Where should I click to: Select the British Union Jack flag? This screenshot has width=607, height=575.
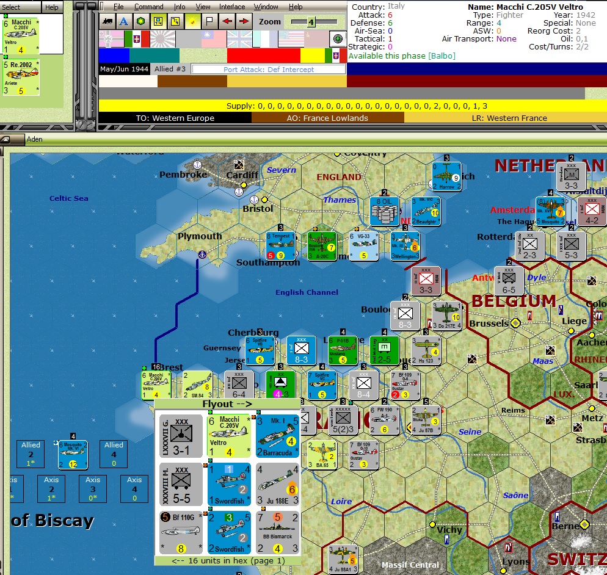tap(239, 39)
